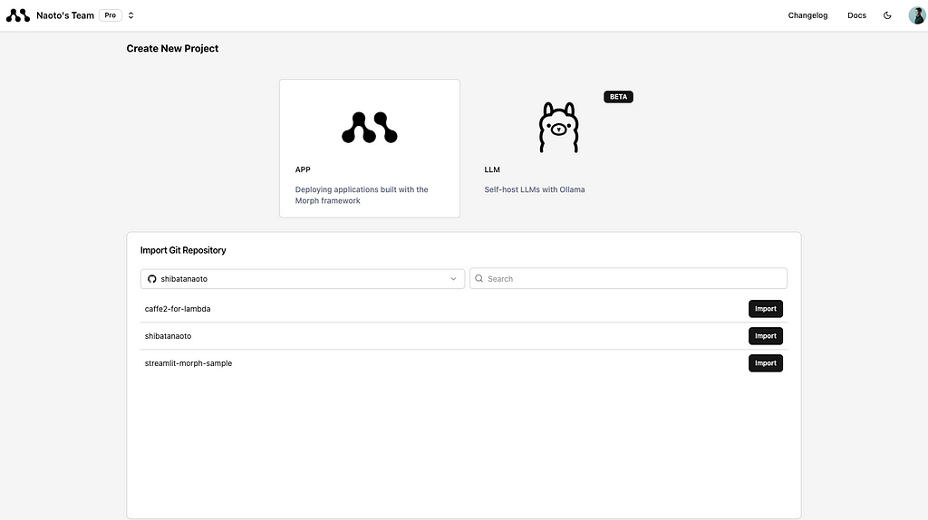Toggle dark mode moon icon
Viewport: 928px width, 520px height.
(887, 15)
